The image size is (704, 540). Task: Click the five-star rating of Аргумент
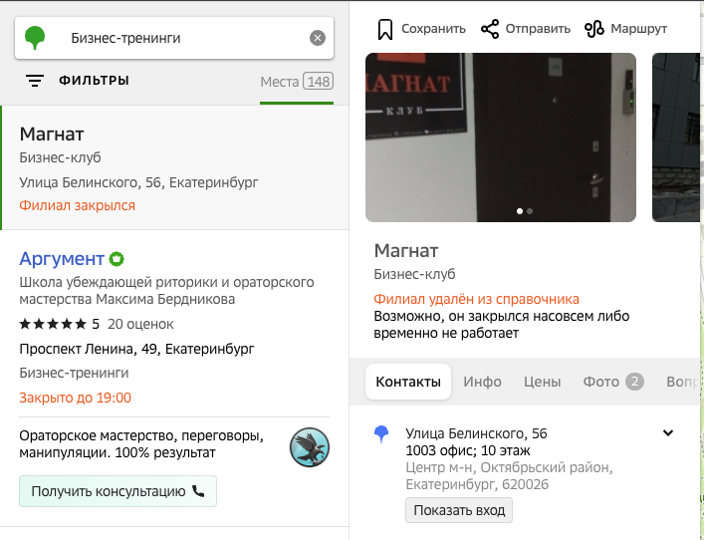click(53, 324)
